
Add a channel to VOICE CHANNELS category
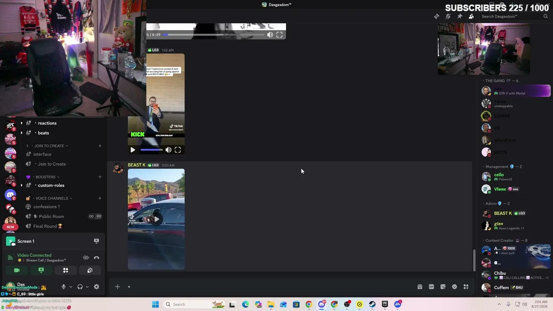click(x=100, y=198)
